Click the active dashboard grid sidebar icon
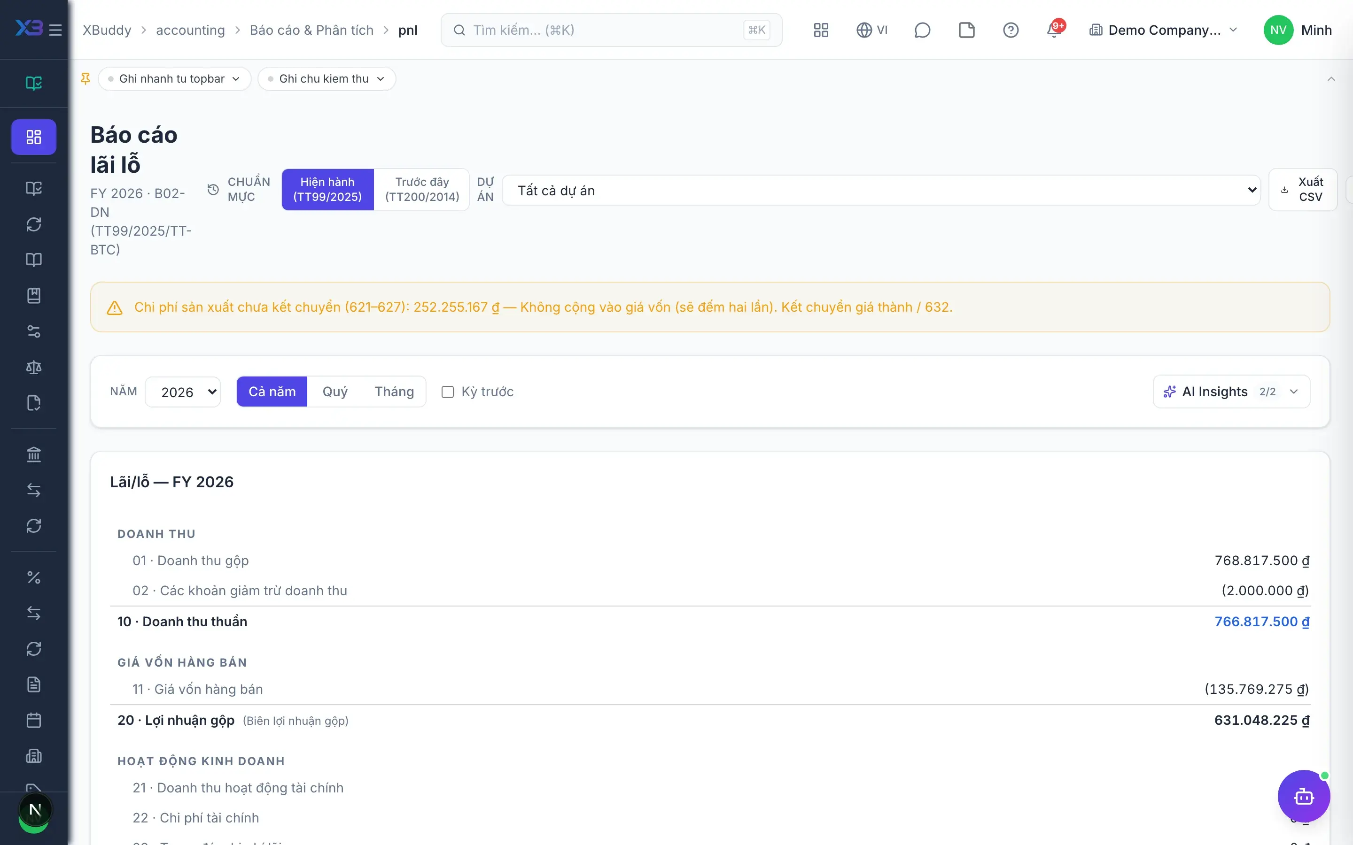Image resolution: width=1353 pixels, height=845 pixels. pos(33,137)
